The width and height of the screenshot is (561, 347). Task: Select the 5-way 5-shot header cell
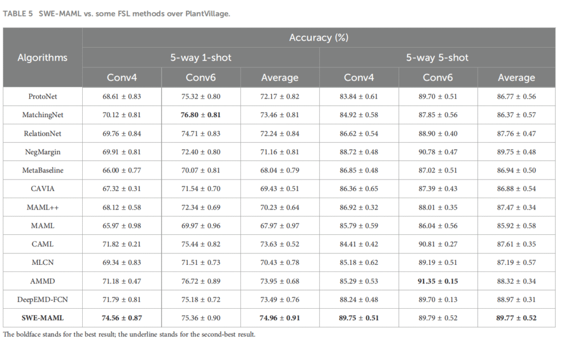pos(437,57)
